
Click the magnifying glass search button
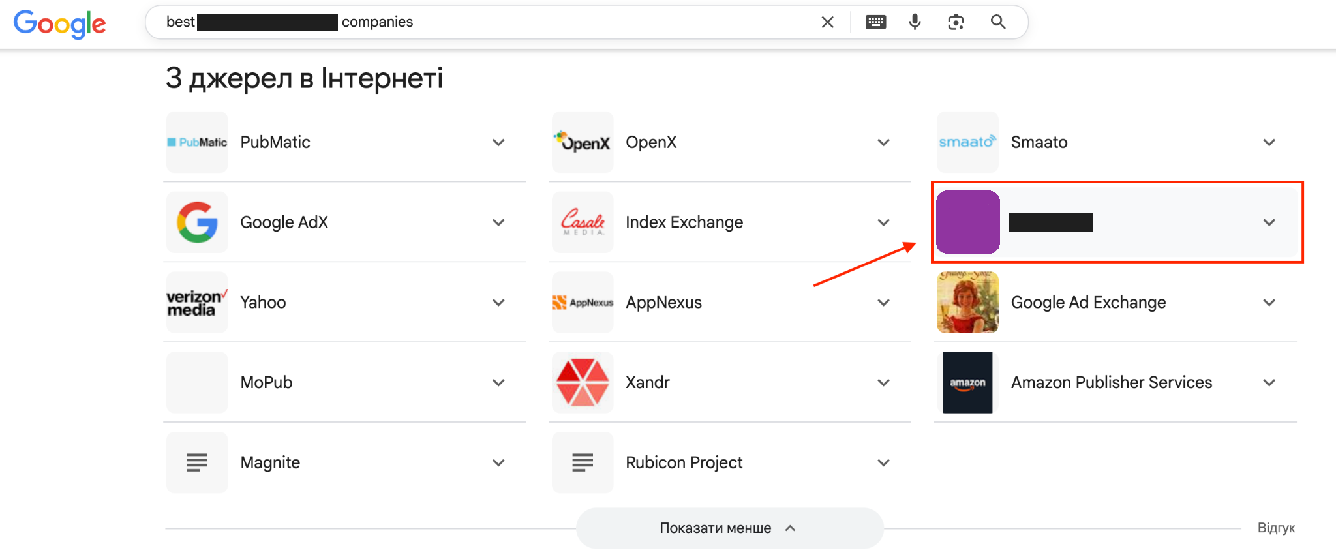click(x=997, y=22)
